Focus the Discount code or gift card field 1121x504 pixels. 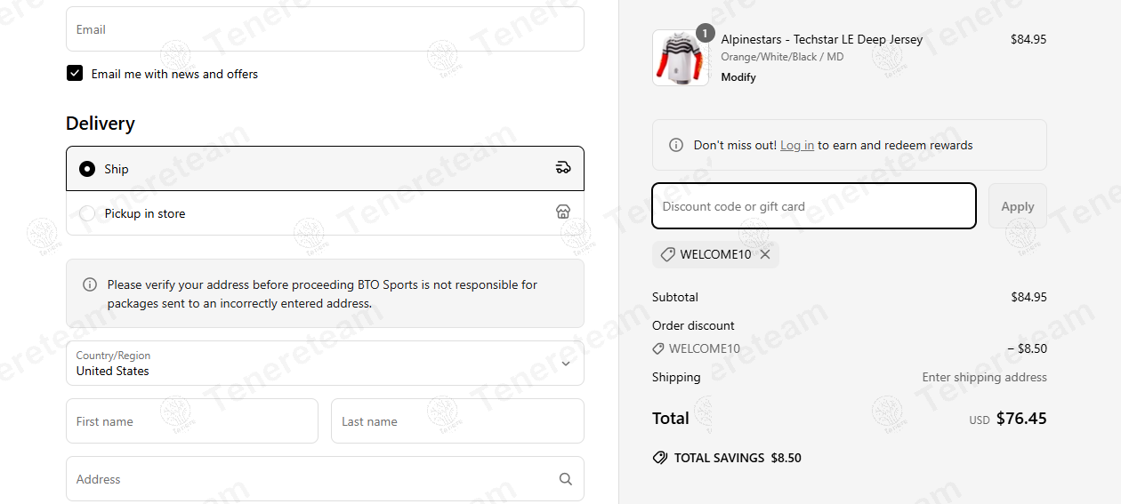point(813,206)
